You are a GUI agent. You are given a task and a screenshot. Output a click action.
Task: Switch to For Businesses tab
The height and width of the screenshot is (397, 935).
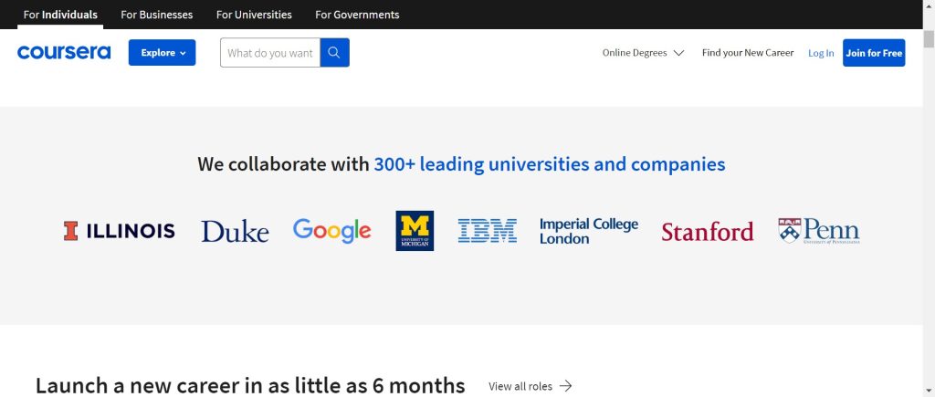tap(156, 15)
